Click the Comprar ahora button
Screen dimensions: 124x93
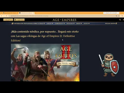pos(19,20)
